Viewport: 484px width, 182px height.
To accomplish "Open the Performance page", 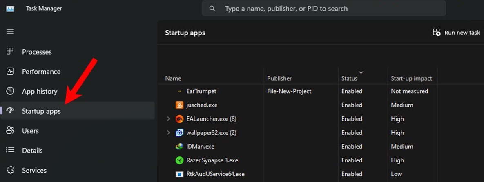I will click(x=78, y=71).
